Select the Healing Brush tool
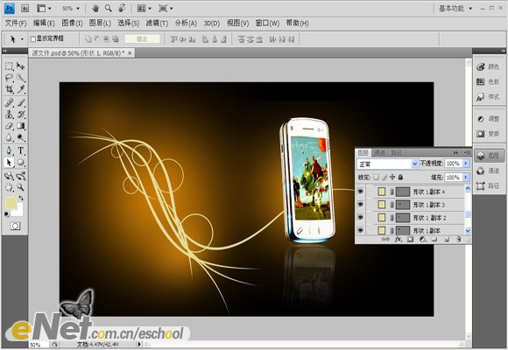Image resolution: width=508 pixels, height=350 pixels. (9, 102)
